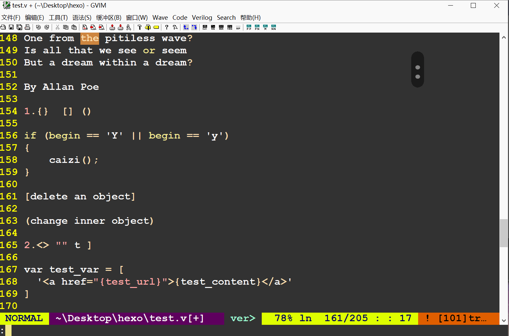Insert clock waveform with CLK icon
This screenshot has height=336, width=509.
point(205,27)
